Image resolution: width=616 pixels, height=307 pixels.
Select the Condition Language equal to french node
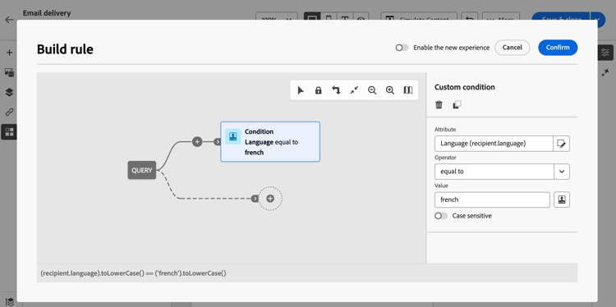(270, 142)
